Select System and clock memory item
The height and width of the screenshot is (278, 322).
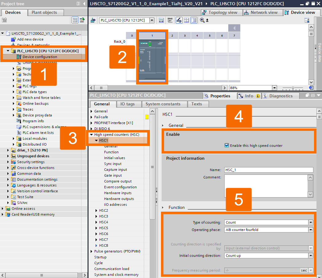point(116,275)
